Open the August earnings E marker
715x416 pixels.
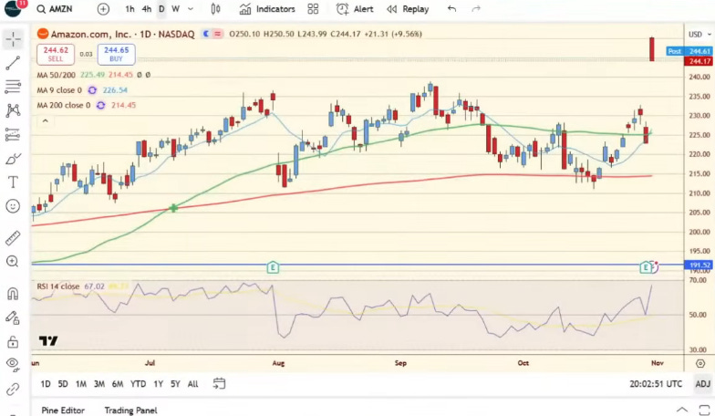(x=272, y=267)
